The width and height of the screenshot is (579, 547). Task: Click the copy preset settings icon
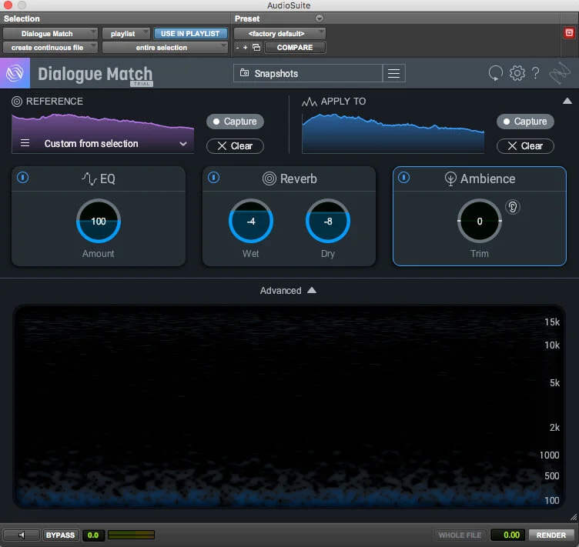coord(256,48)
